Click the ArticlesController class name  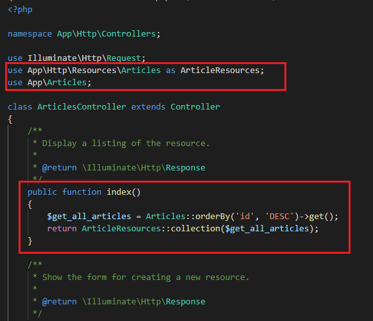pyautogui.click(x=82, y=107)
